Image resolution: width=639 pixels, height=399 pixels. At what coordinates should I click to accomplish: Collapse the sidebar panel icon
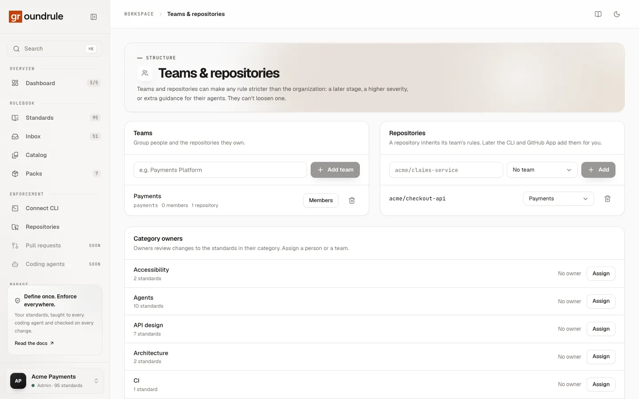coord(94,17)
